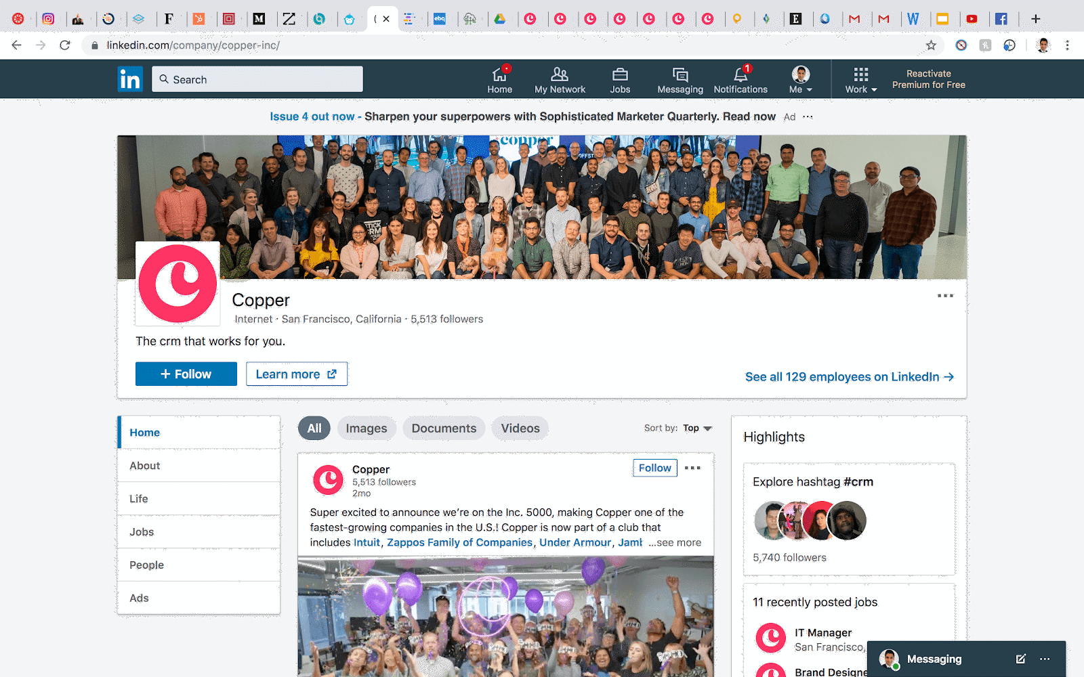Open My Network icon
Screen dimensions: 1084x677
[x=560, y=80]
